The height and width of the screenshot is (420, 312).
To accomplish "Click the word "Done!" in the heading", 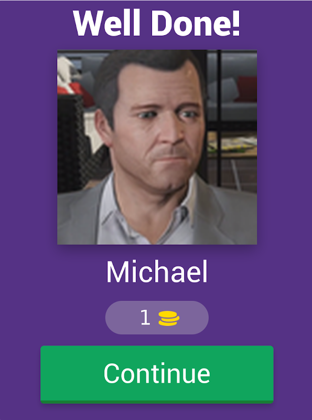I will click(196, 23).
